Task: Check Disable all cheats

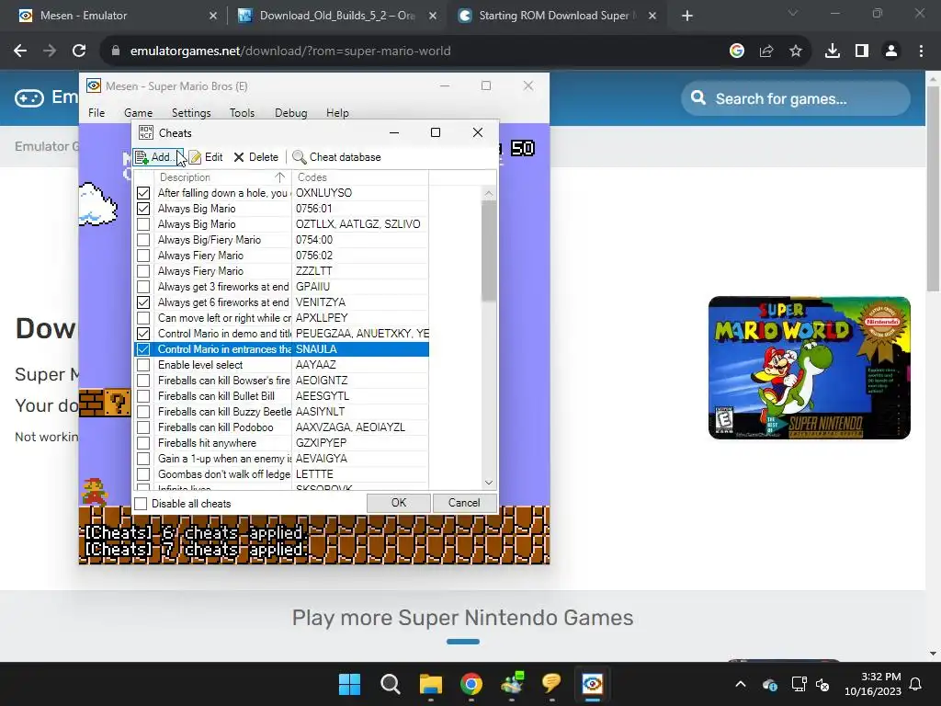Action: (141, 504)
